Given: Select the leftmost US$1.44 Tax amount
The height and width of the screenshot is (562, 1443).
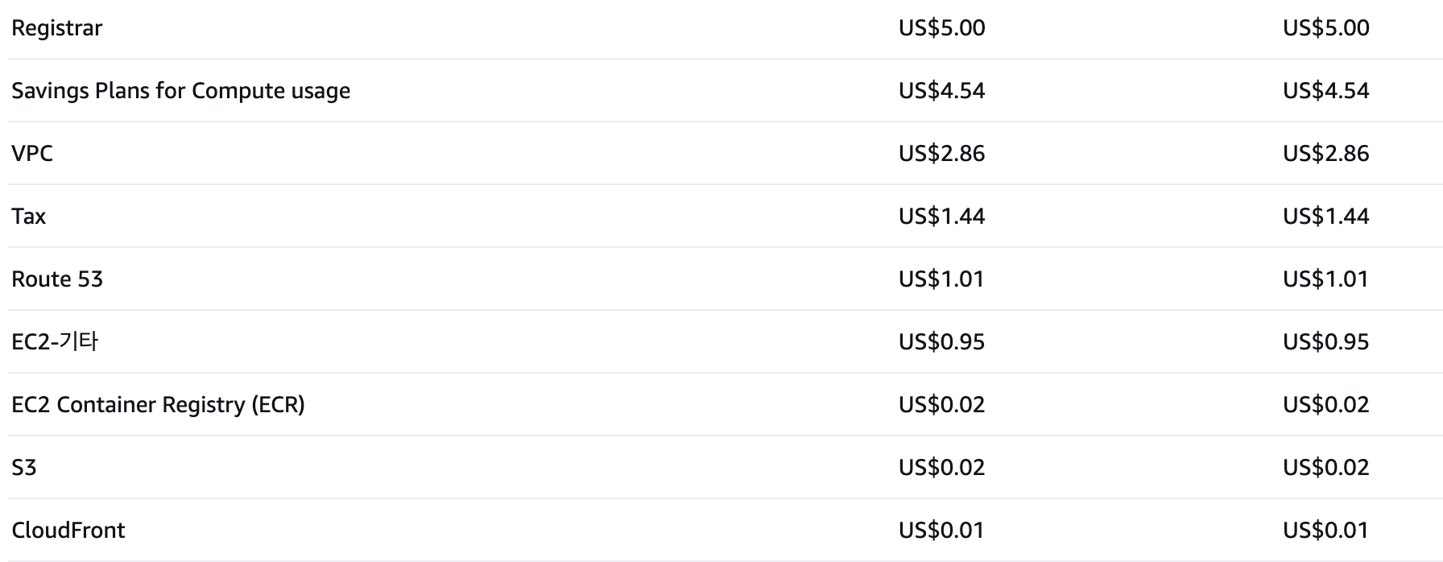Looking at the screenshot, I should point(941,217).
